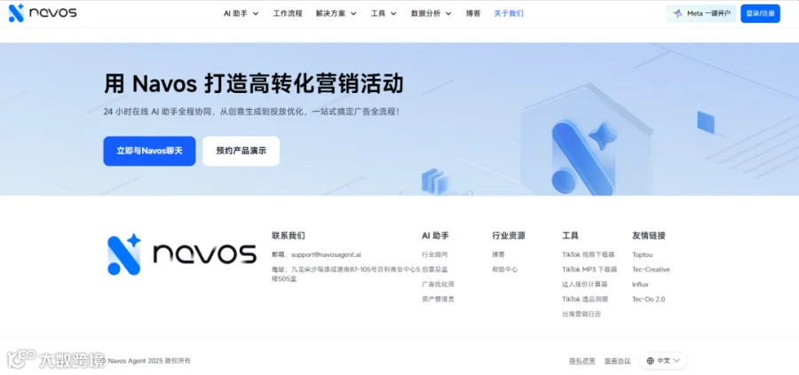Expand the 数据分析 nav dropdown
This screenshot has width=799, height=375.
[431, 13]
